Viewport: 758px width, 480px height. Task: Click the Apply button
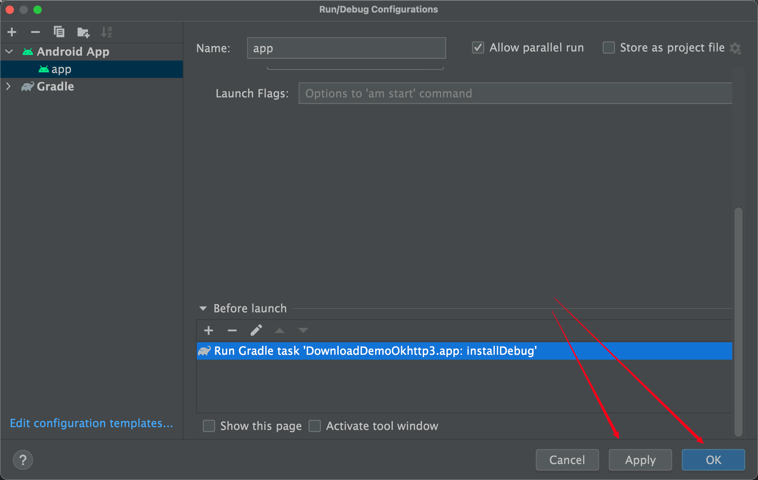640,460
